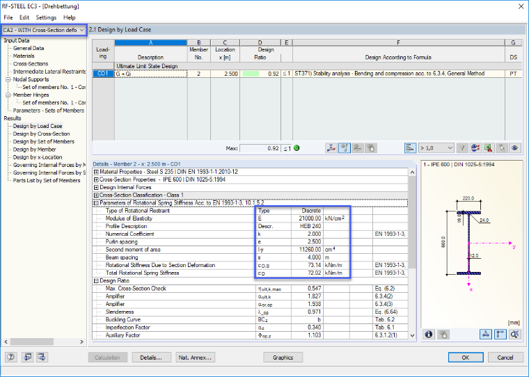This screenshot has width=529, height=377.
Task: Open Parts List by Set of Members
Action: pyautogui.click(x=47, y=180)
